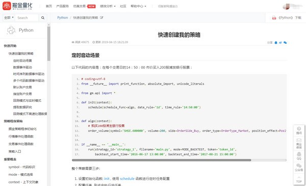Click the PDF icon beside Python 下载
This screenshot has width=306, height=186.
(x=274, y=18)
